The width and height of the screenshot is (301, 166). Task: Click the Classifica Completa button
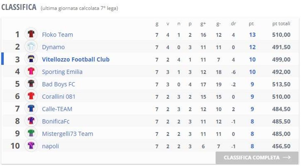tap(257, 158)
